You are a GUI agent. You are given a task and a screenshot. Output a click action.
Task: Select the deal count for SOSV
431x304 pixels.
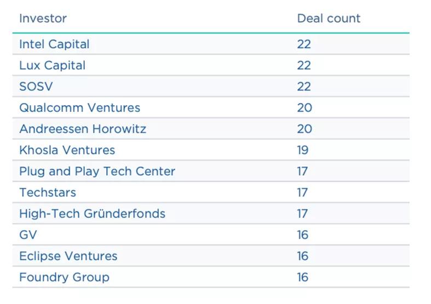coord(304,87)
